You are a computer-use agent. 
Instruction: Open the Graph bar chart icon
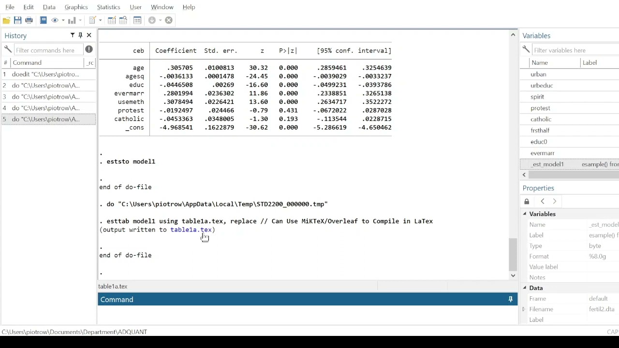(72, 20)
